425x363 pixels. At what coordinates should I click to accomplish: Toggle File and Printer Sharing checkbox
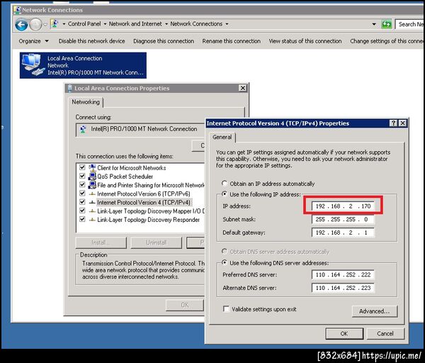coord(82,185)
